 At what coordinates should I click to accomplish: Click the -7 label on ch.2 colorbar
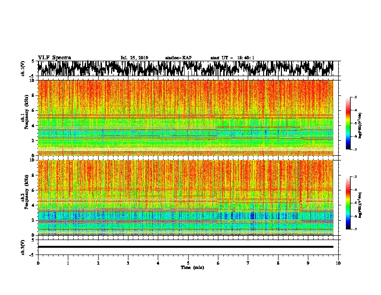click(355, 229)
